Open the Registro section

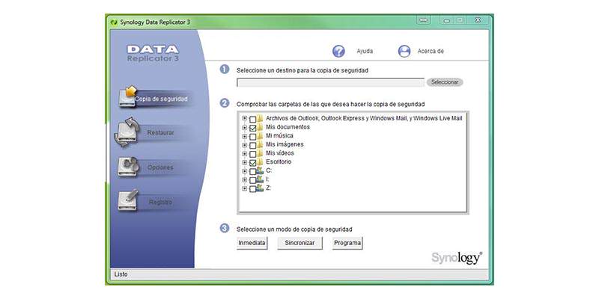click(160, 202)
